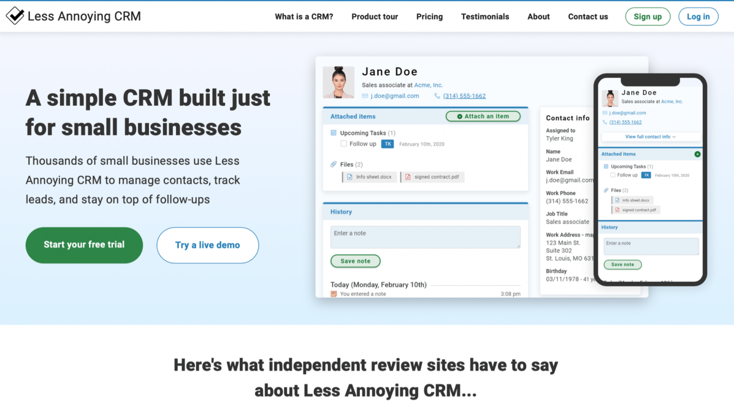Click the phone receiver icon beside the phone number
This screenshot has width=734, height=402.
pos(437,95)
